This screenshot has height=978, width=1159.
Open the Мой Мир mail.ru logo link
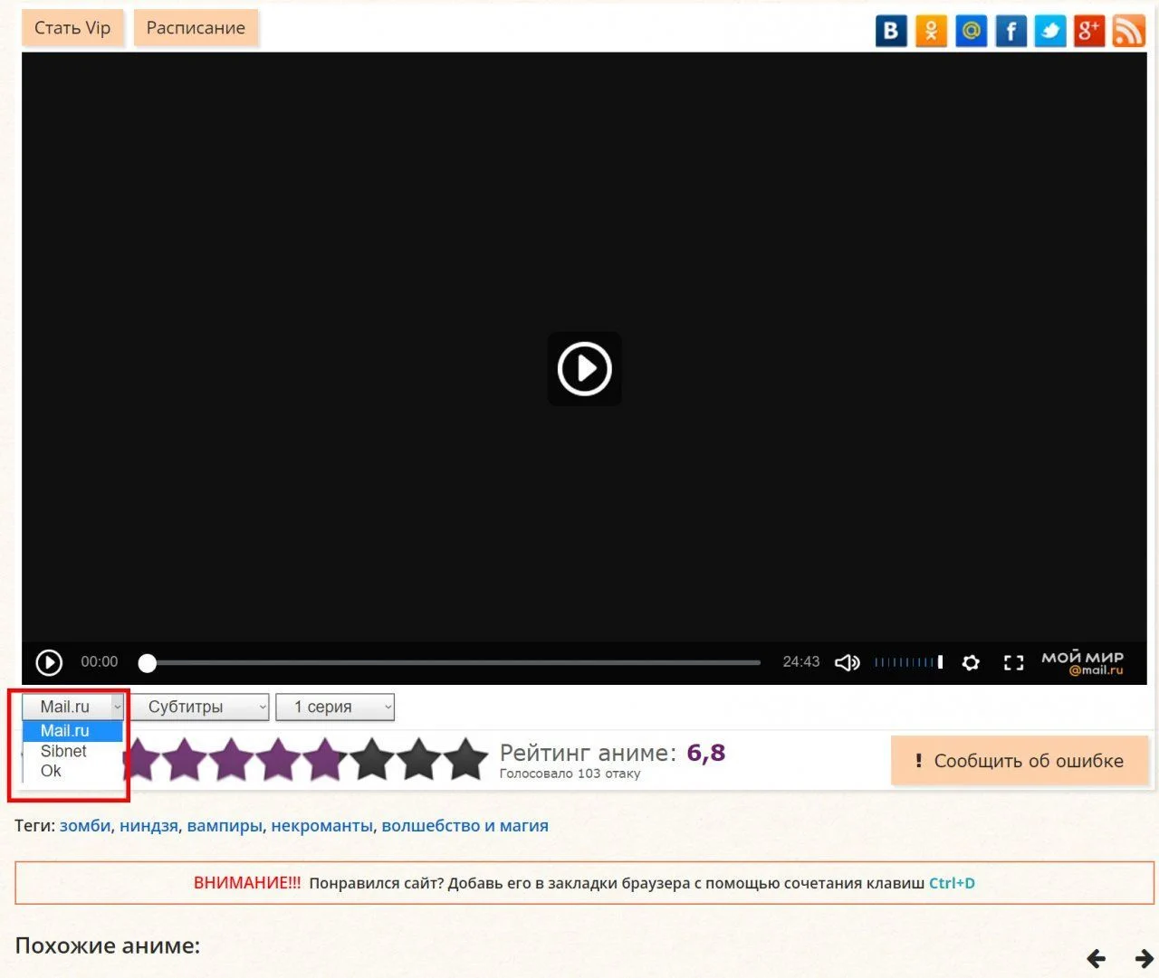[1082, 662]
